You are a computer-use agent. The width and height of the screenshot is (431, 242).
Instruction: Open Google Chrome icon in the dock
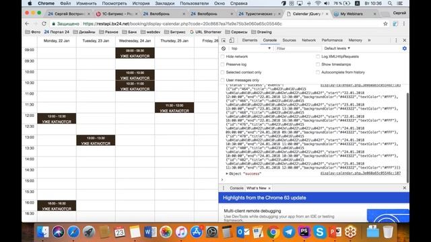pyautogui.click(x=273, y=233)
